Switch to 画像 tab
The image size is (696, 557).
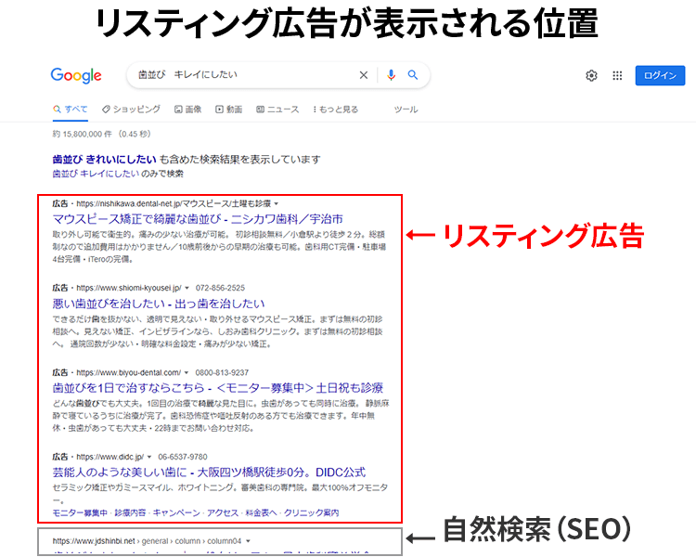tap(187, 110)
